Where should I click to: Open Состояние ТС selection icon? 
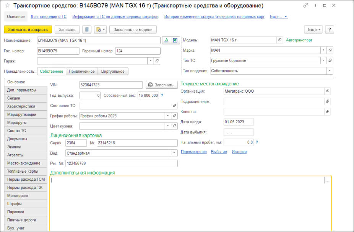pos(174,105)
